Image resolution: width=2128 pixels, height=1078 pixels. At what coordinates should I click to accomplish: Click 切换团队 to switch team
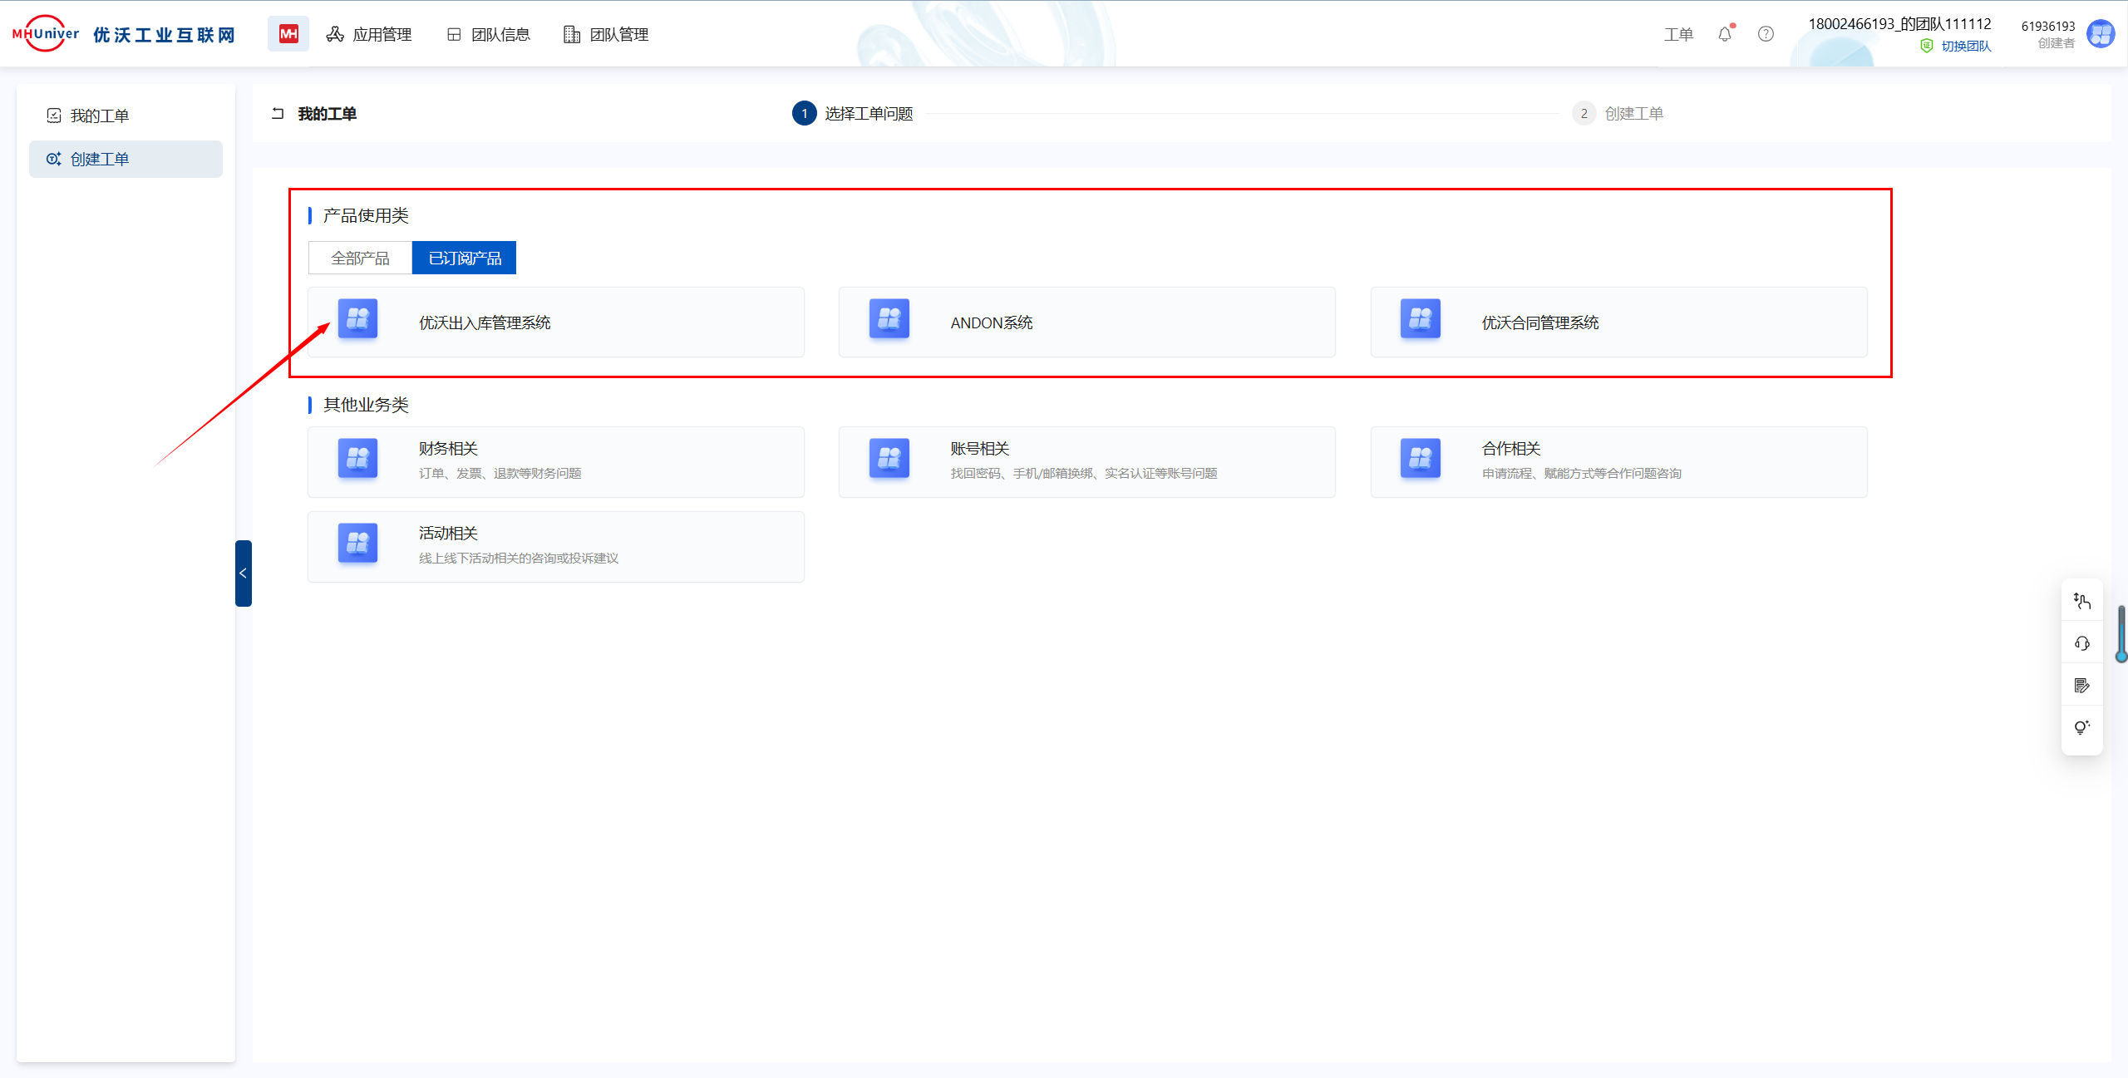[x=1965, y=47]
